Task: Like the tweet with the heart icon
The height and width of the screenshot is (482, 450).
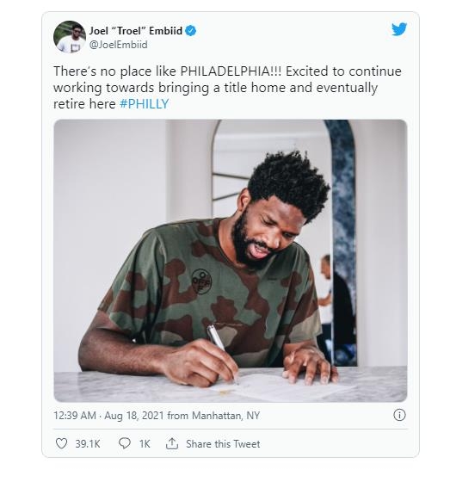Action: click(61, 443)
